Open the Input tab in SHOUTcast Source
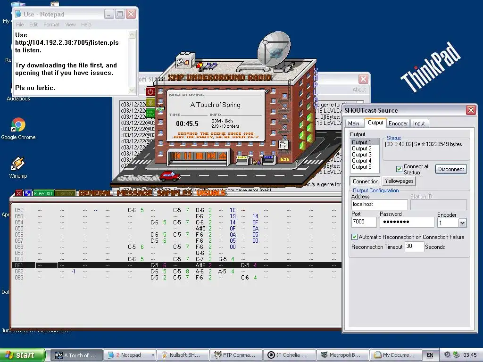The image size is (483, 362). [419, 123]
